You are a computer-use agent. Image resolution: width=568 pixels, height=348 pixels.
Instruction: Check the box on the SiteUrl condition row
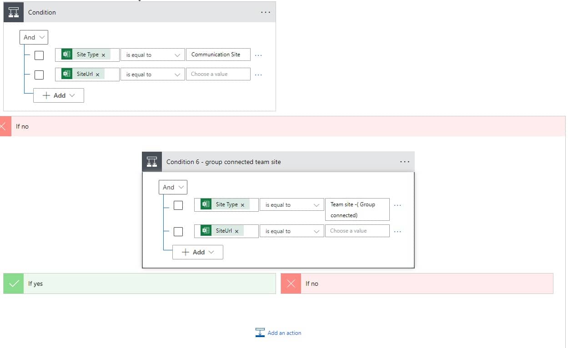pos(39,75)
